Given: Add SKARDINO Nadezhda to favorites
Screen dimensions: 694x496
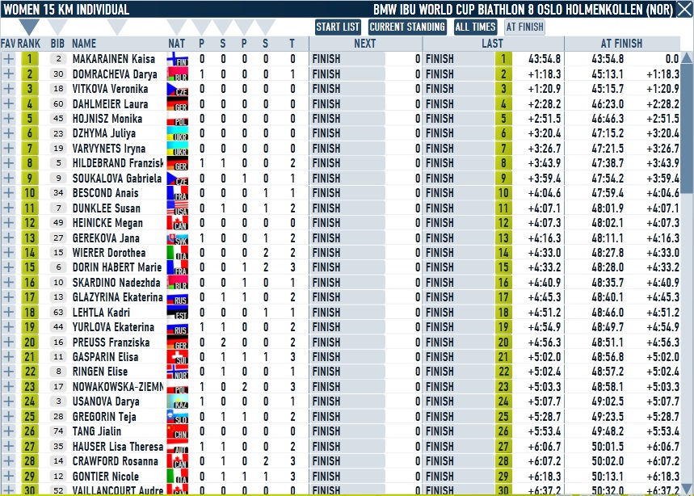Looking at the screenshot, I should (9, 282).
